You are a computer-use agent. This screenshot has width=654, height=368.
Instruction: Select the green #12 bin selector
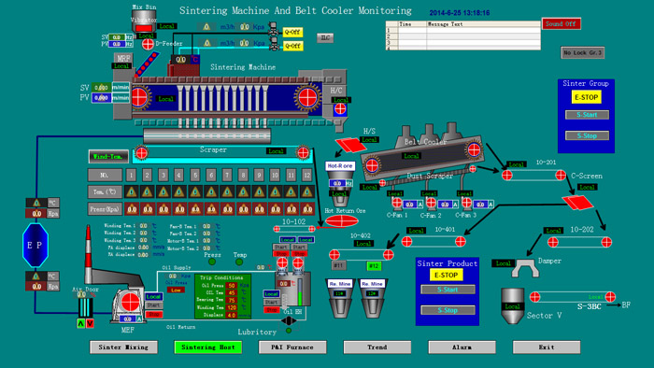pyautogui.click(x=374, y=265)
